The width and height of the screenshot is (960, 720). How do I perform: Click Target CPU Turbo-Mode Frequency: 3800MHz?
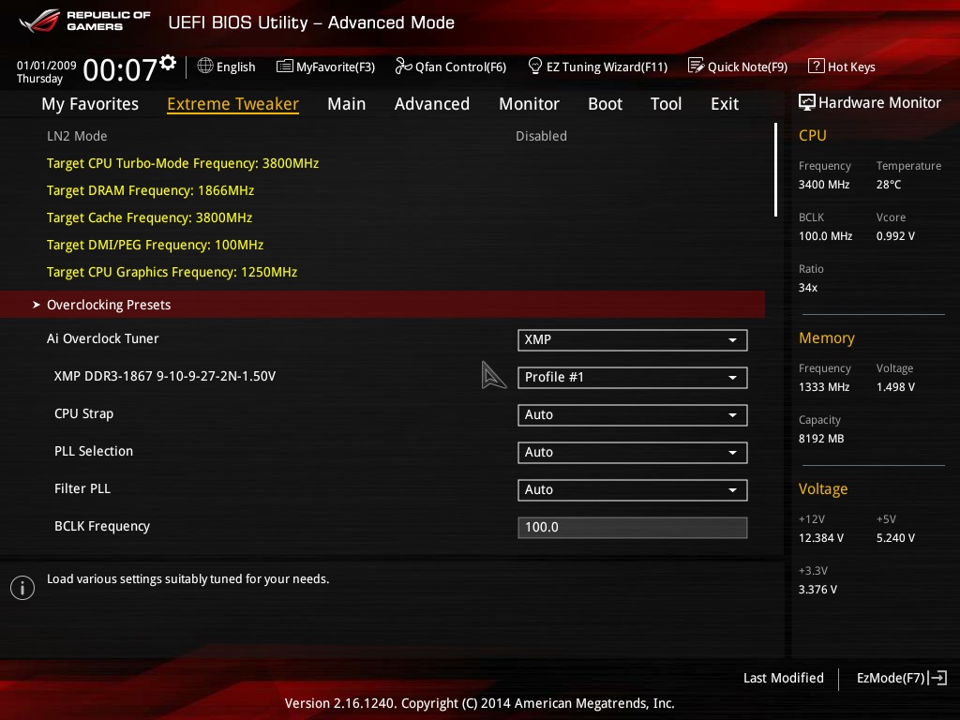coord(183,163)
